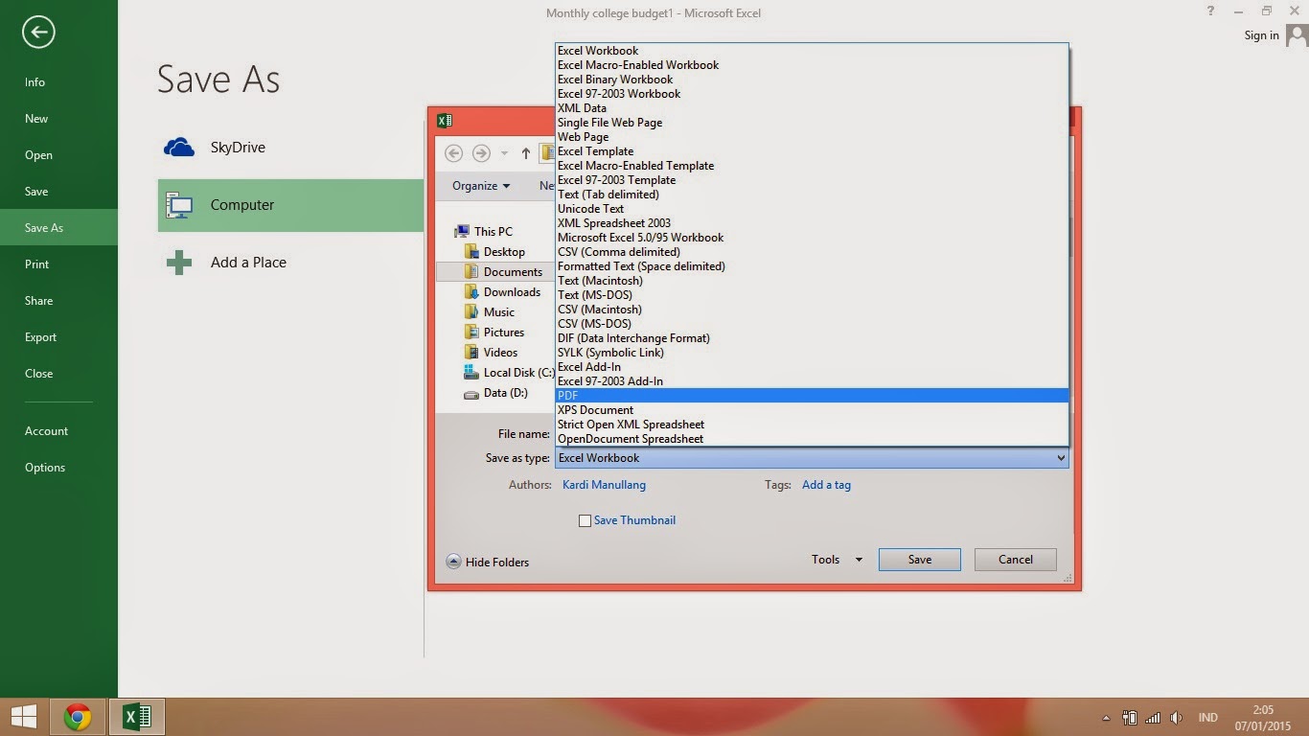1309x736 pixels.
Task: Click the Back button in Save dialog
Action: [x=454, y=153]
